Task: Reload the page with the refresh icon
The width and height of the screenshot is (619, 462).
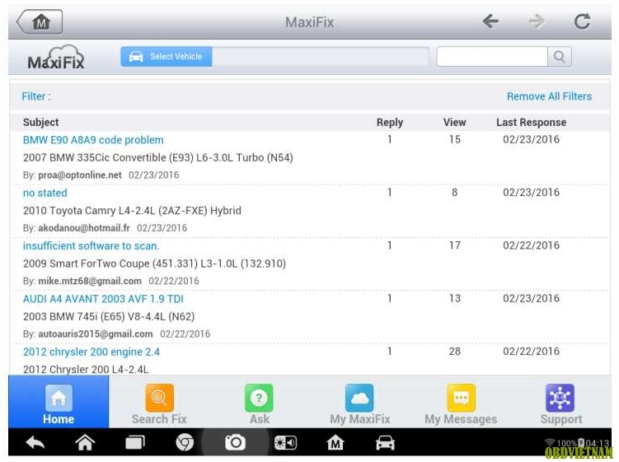Action: point(582,21)
